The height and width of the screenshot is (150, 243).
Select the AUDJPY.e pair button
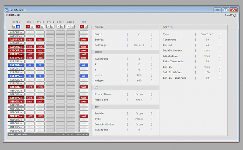click(x=16, y=40)
